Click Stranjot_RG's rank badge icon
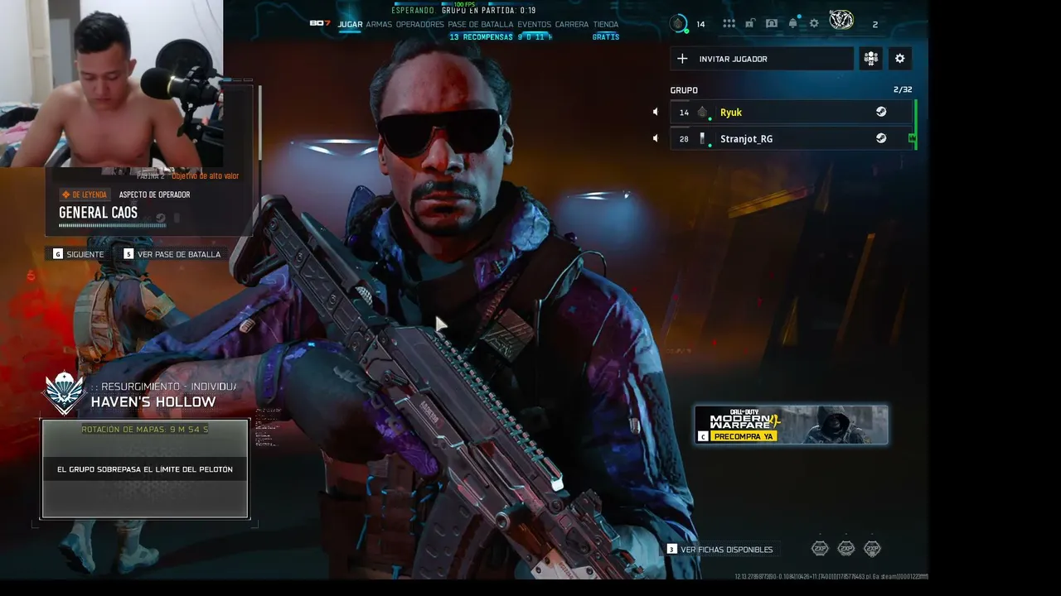This screenshot has width=1061, height=596. coord(703,138)
